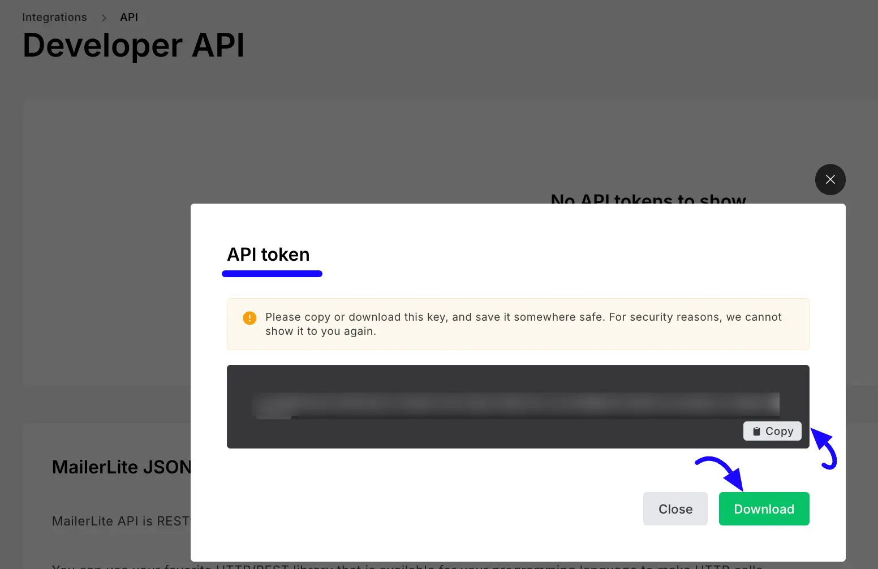Image resolution: width=878 pixels, height=569 pixels.
Task: Click the orange warning icon in notice
Action: pyautogui.click(x=249, y=318)
